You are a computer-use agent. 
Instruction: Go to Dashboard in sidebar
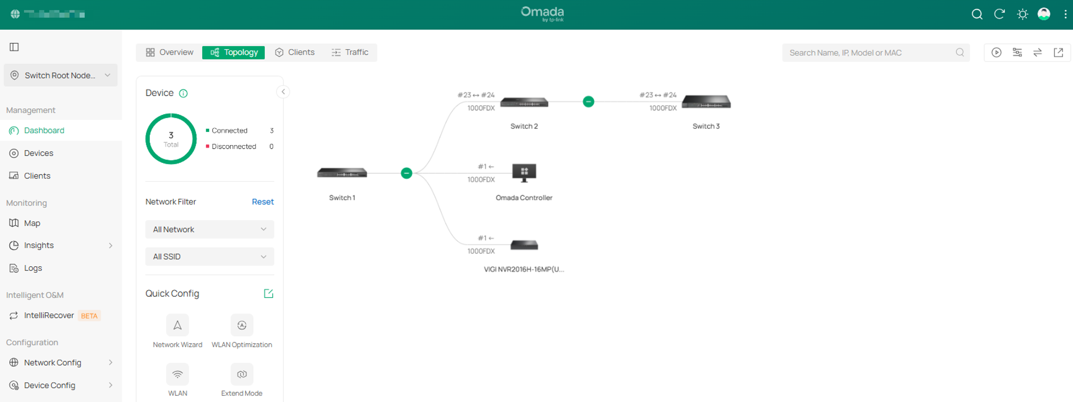coord(61,130)
